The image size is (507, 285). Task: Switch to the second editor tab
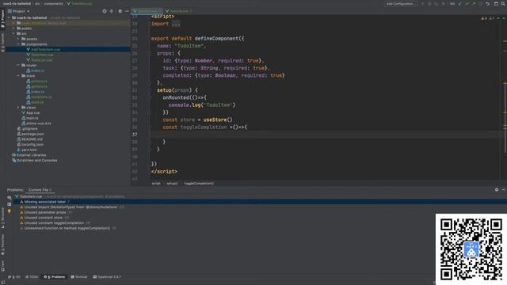point(179,11)
